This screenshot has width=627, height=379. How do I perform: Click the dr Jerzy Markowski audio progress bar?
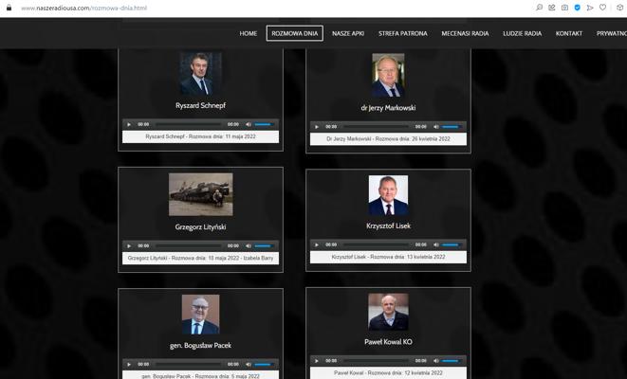coord(376,127)
